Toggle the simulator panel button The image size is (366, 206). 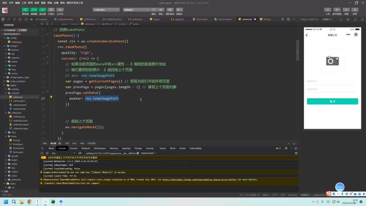pos(25,10)
